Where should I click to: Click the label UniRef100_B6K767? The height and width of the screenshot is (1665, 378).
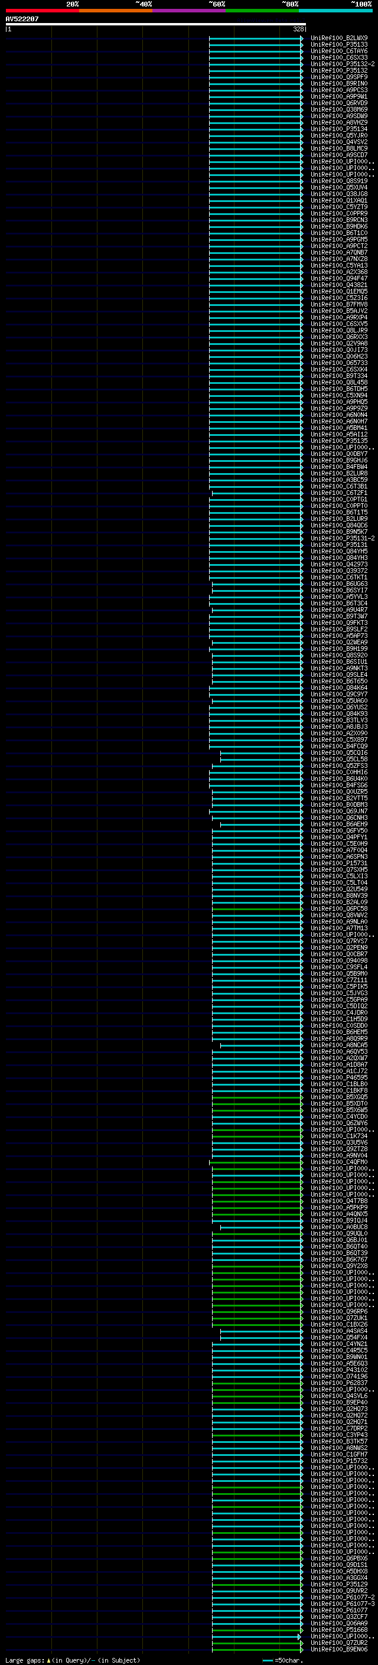coord(338,1260)
